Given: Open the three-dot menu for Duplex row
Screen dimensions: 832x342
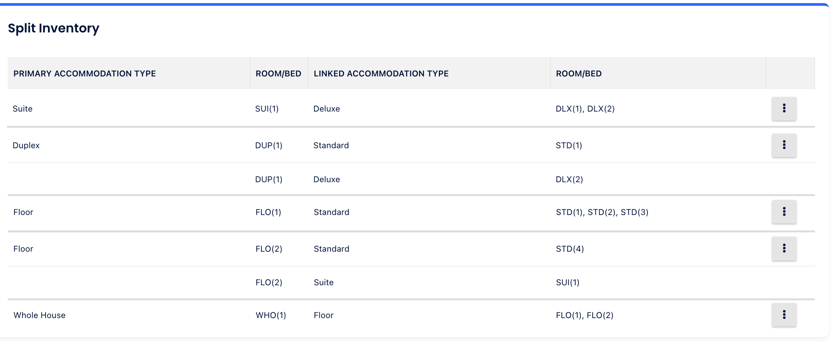Looking at the screenshot, I should [x=784, y=145].
